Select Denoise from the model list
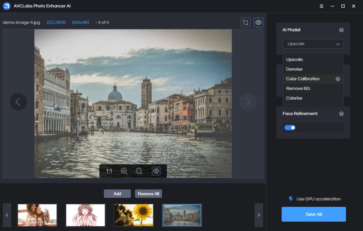 tap(294, 69)
